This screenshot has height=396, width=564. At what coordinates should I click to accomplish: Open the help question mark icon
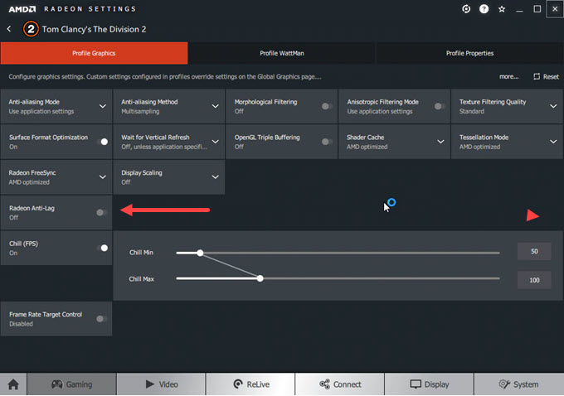pos(484,9)
